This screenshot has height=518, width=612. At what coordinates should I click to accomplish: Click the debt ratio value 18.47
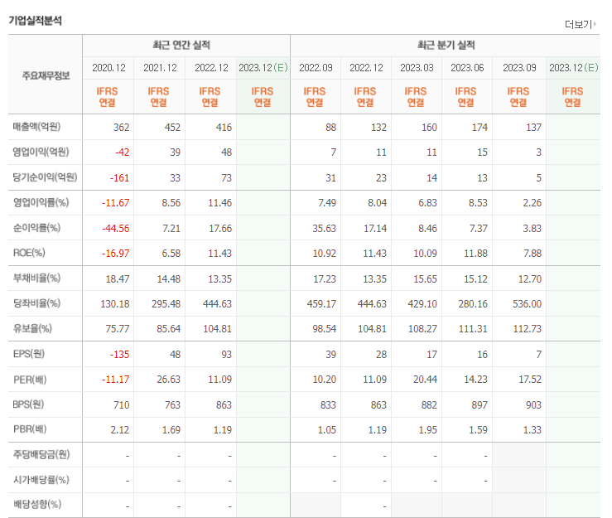point(118,279)
